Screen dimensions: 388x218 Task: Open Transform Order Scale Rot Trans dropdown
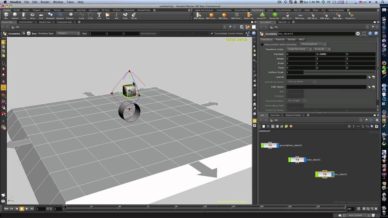coord(299,49)
